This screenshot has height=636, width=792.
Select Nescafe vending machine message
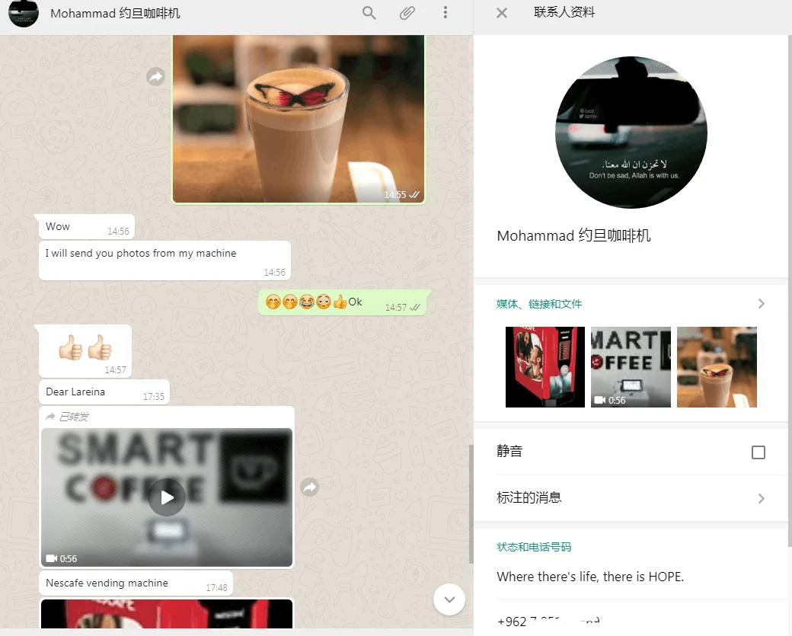pos(136,583)
